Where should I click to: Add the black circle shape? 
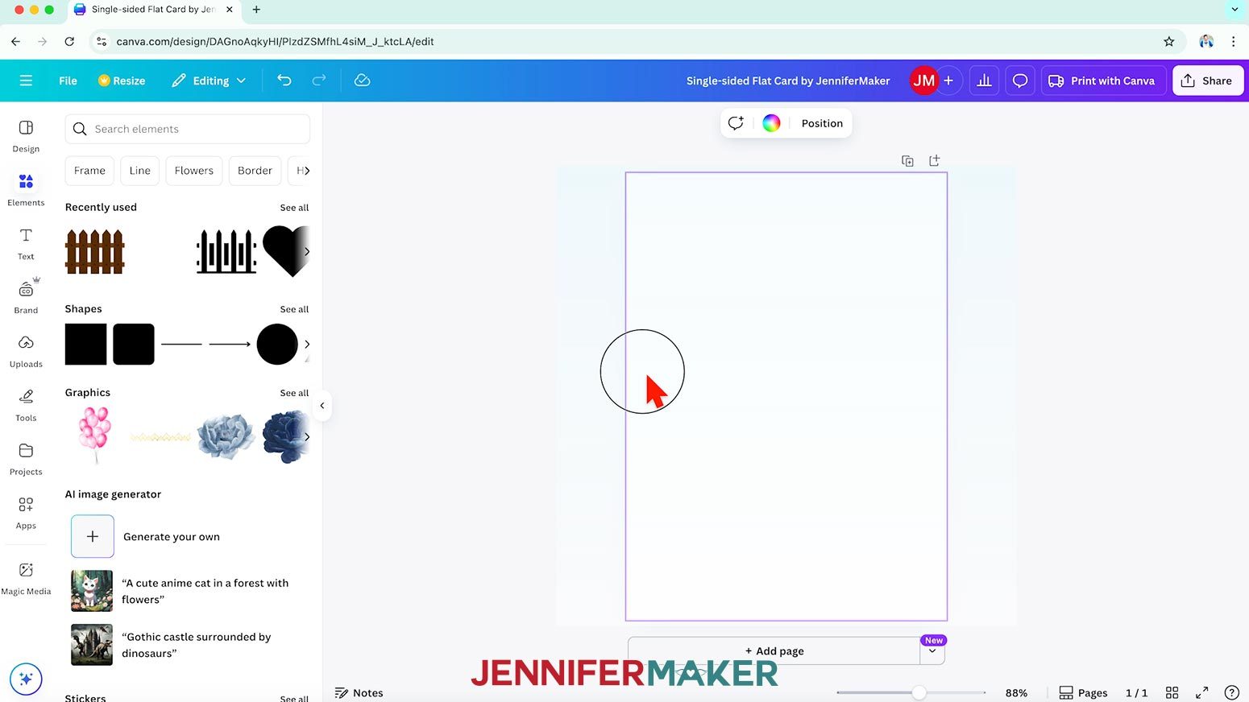pyautogui.click(x=277, y=345)
